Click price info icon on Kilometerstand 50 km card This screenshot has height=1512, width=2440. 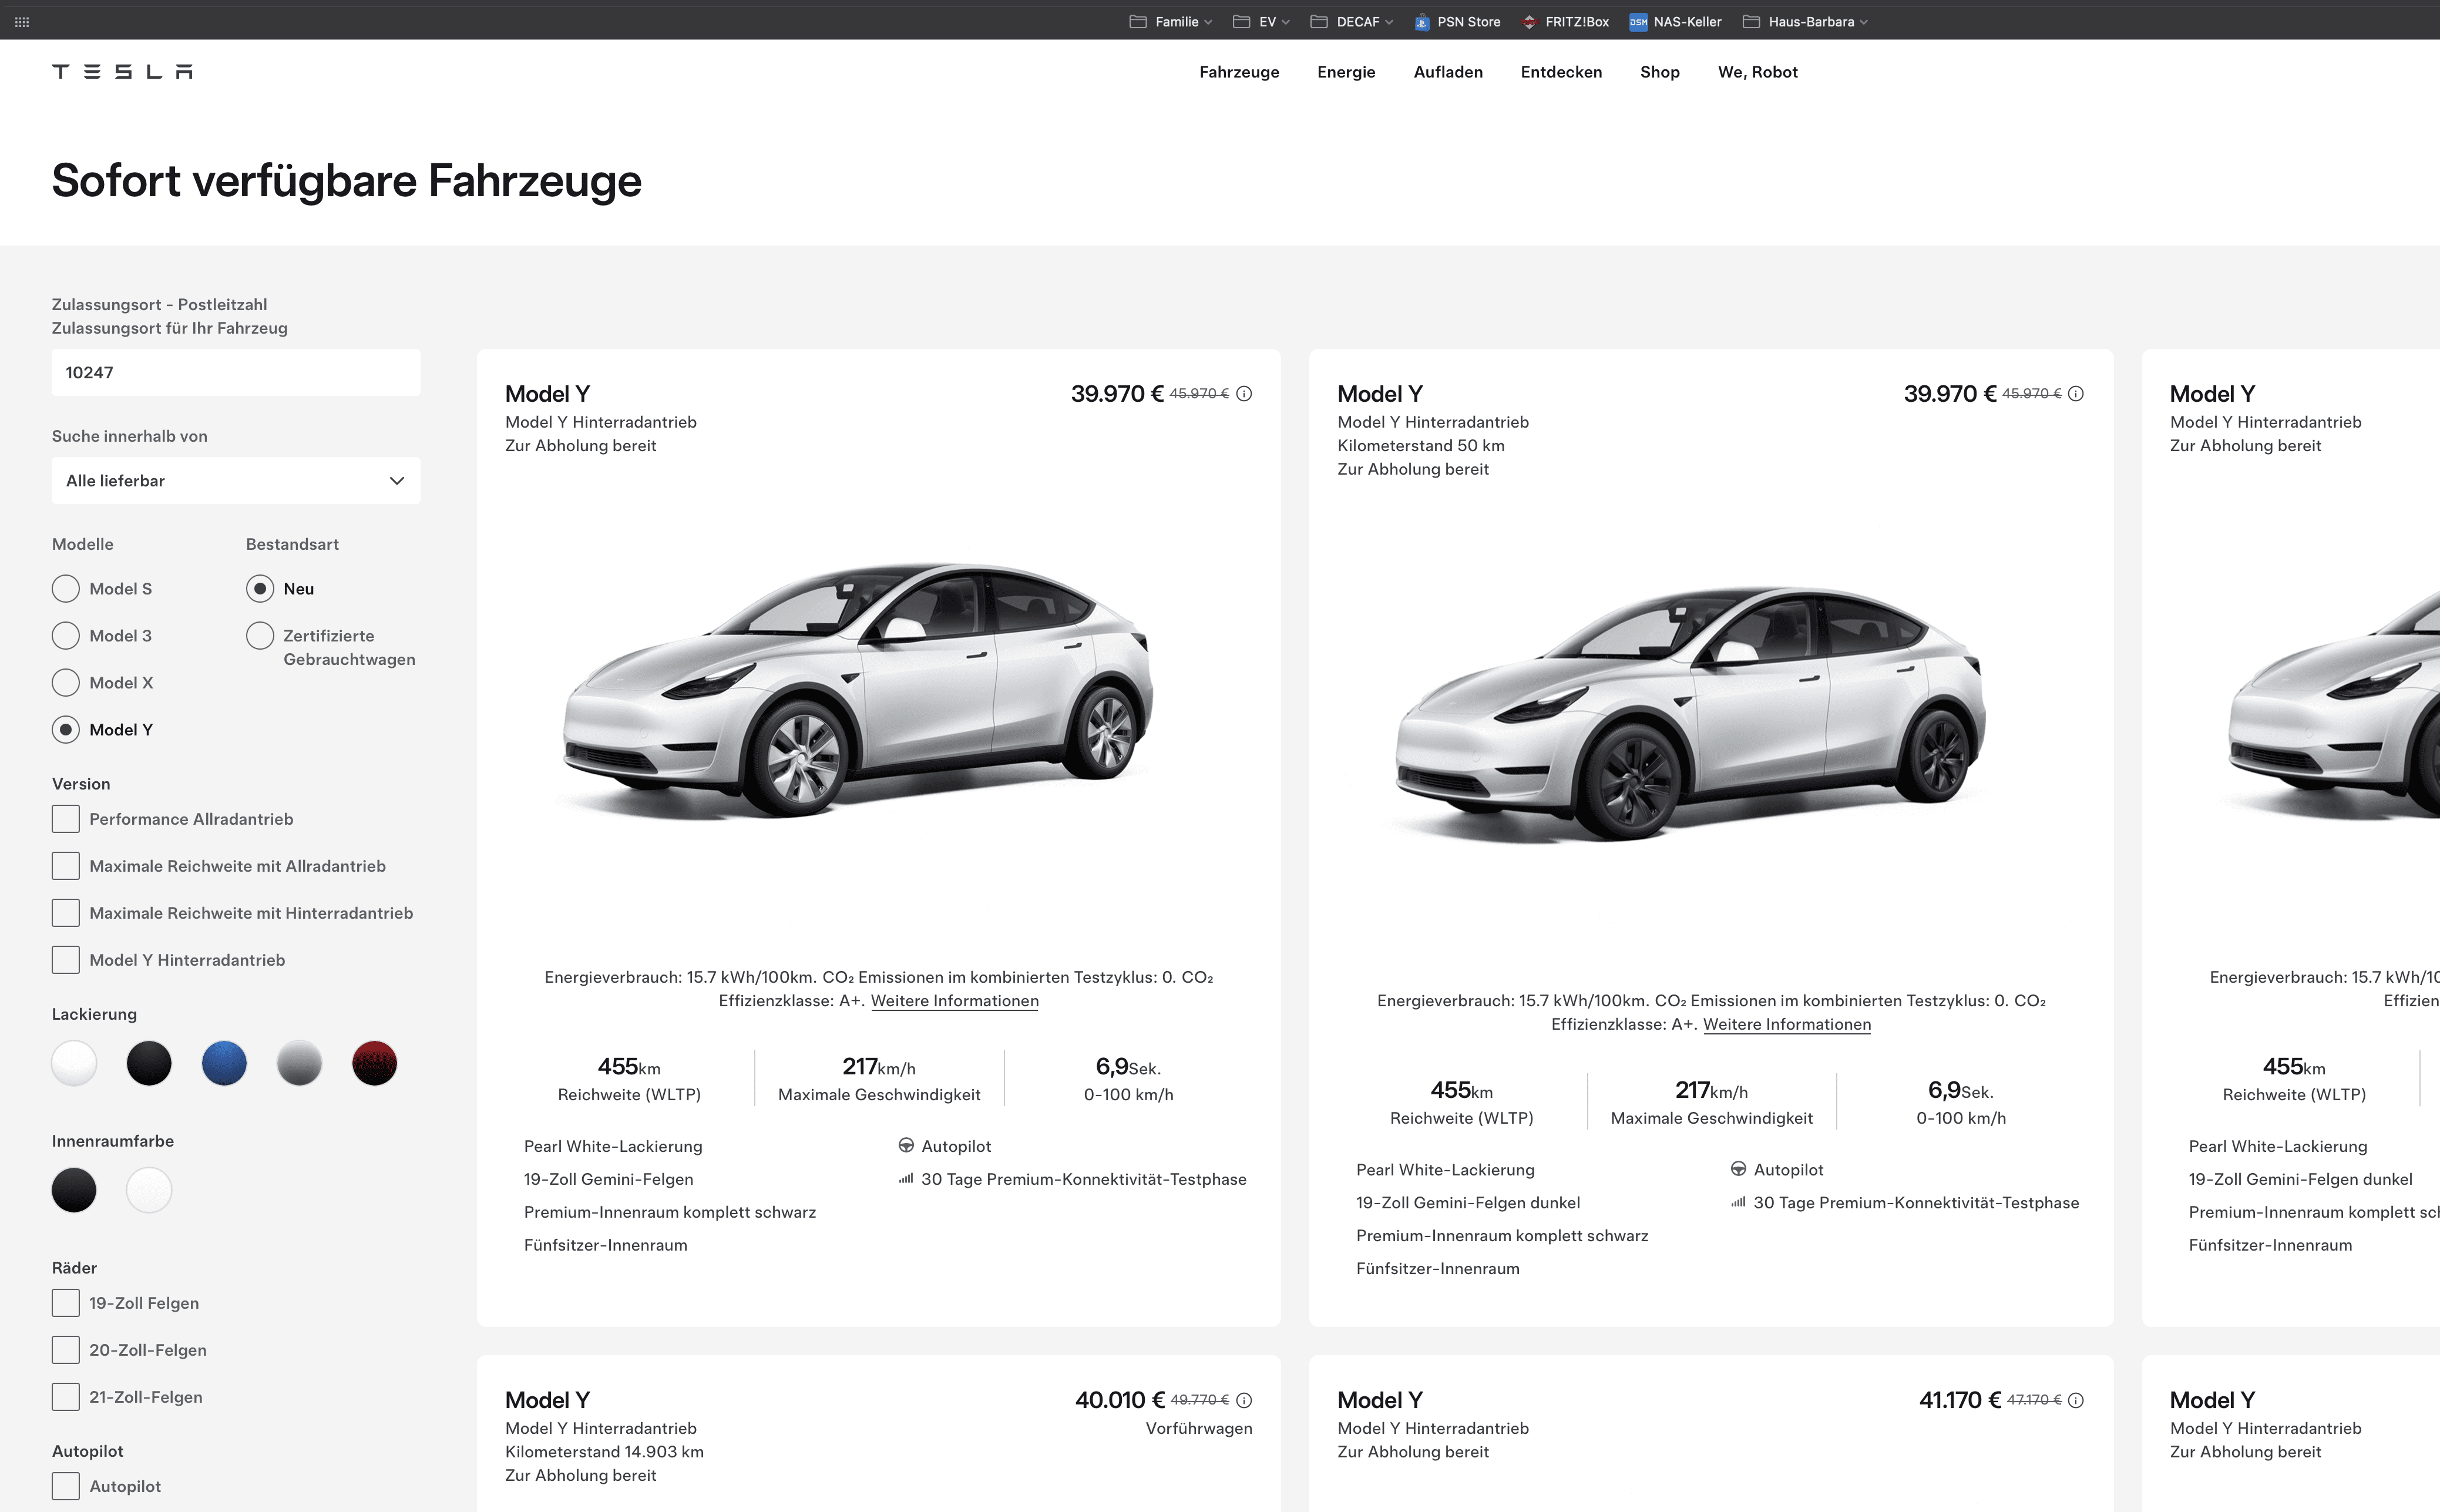(2076, 394)
